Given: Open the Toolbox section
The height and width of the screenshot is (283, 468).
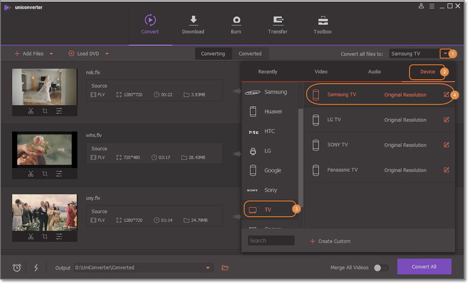Looking at the screenshot, I should point(322,24).
